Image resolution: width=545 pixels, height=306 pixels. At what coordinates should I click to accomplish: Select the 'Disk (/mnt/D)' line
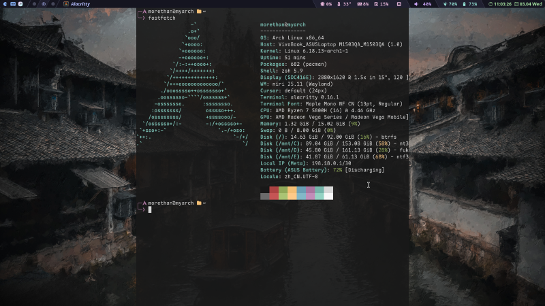(x=334, y=150)
